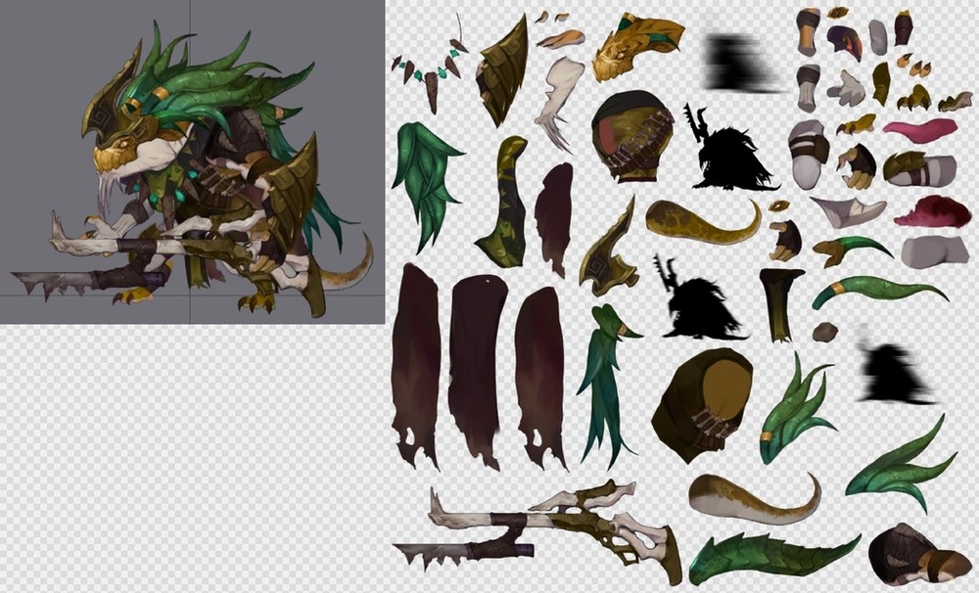Choose the rightmost tall tattered cloth strip

coord(540,374)
